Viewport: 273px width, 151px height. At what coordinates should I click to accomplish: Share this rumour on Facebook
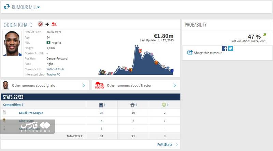click(225, 48)
